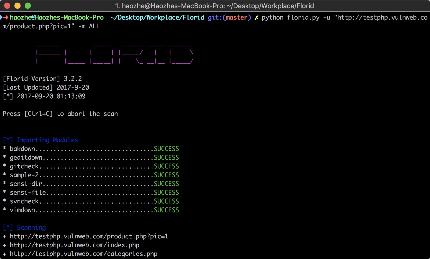Click haozhe@Haozhes-MacBook-Pro in the prompt

(57, 18)
